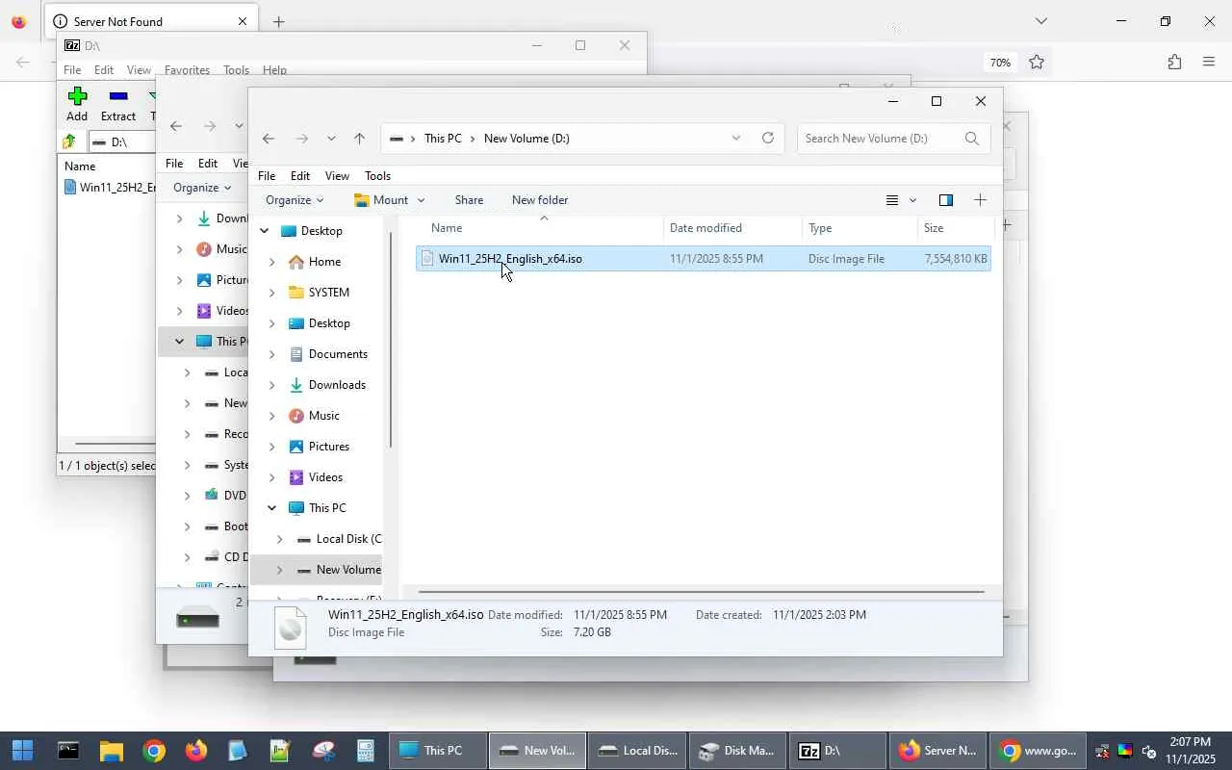Click the New folder button
This screenshot has width=1232, height=770.
coord(540,200)
